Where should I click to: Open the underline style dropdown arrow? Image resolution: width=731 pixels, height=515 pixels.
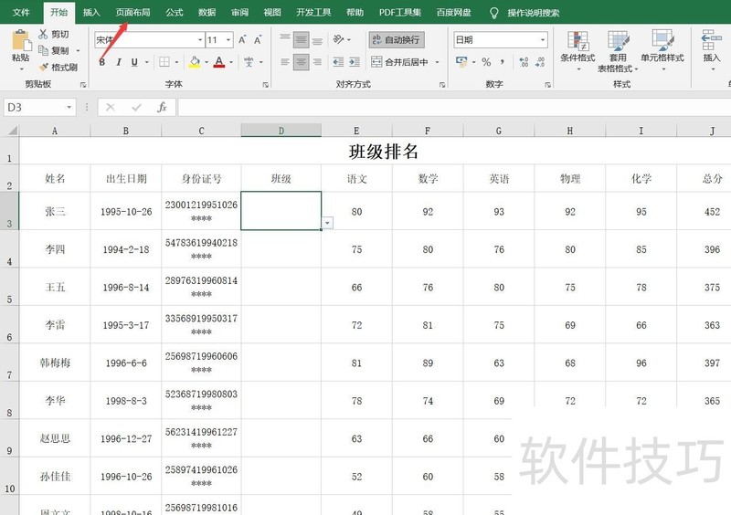pos(147,62)
